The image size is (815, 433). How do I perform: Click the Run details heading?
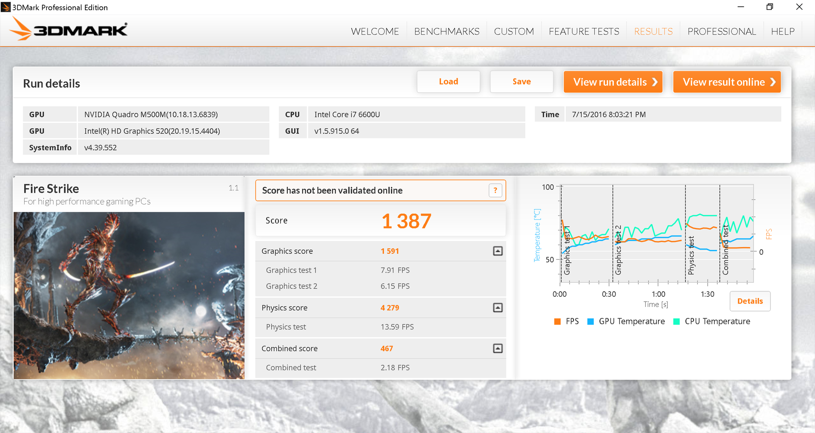point(51,84)
